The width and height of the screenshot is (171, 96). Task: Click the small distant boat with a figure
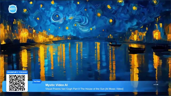(x=115, y=45)
